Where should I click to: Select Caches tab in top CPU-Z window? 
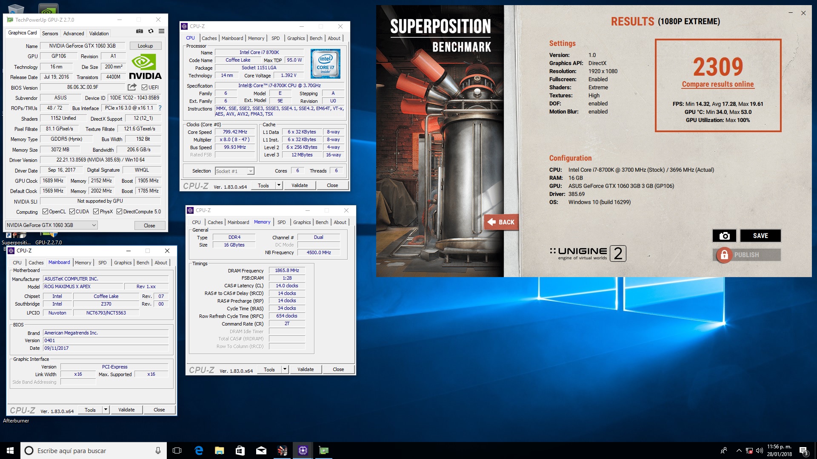click(209, 38)
